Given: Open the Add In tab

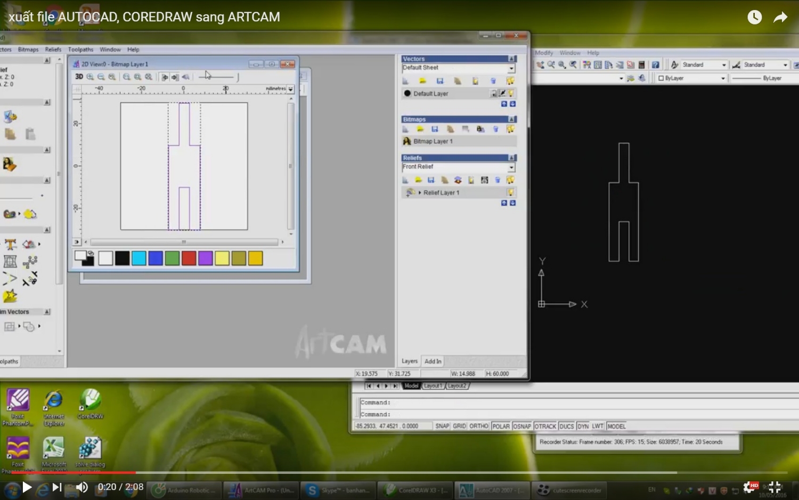Looking at the screenshot, I should click(433, 361).
